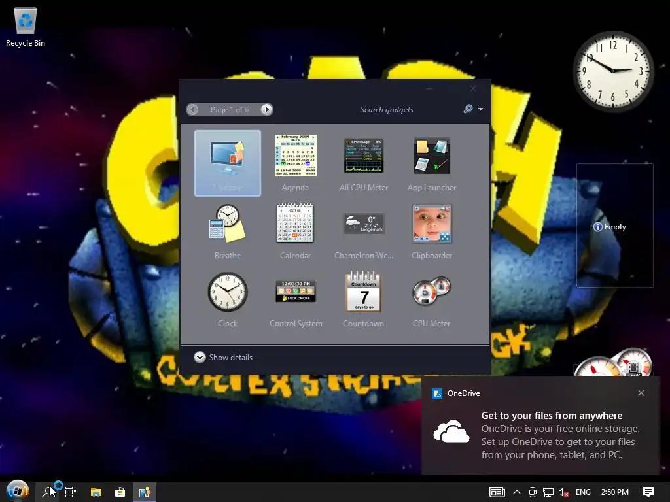Expand Show details chevron
Screen dimensions: 670x502
coord(200,358)
